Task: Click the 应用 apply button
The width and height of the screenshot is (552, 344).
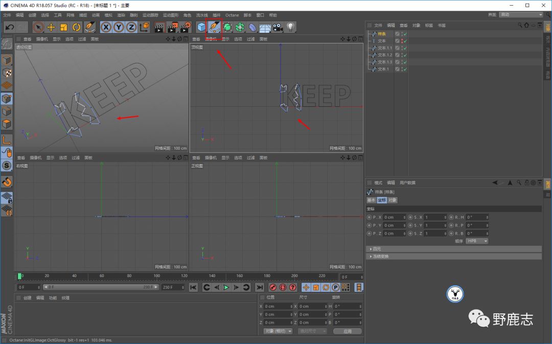Action: [347, 331]
